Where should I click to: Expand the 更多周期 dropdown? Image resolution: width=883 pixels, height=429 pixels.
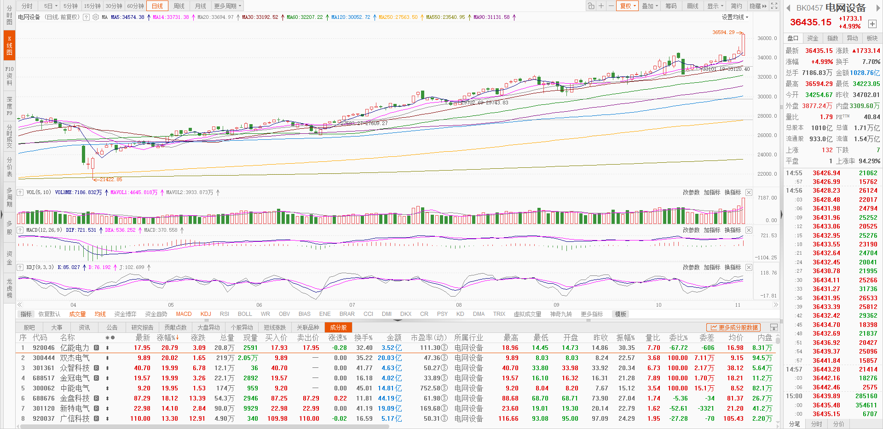(227, 6)
